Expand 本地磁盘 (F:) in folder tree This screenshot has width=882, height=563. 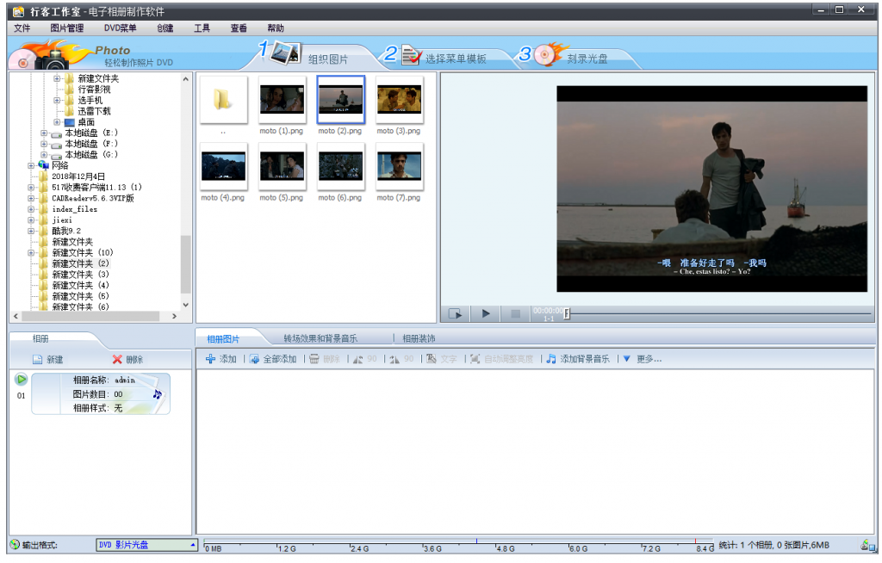point(44,144)
